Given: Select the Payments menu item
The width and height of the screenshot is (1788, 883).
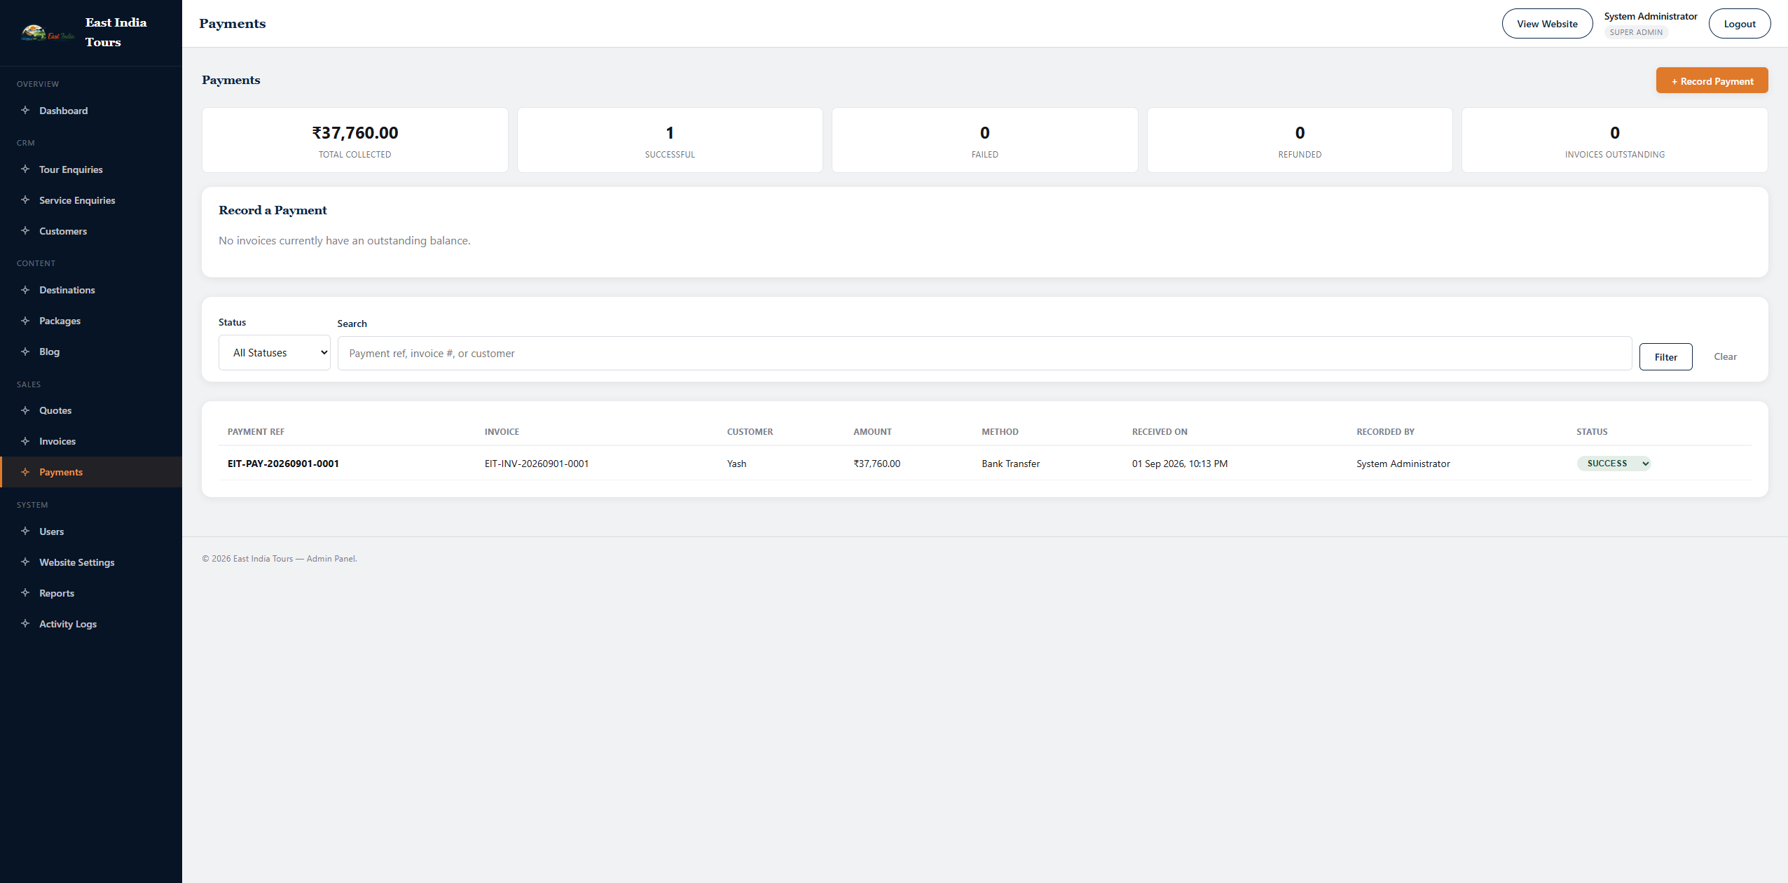Looking at the screenshot, I should pos(91,472).
